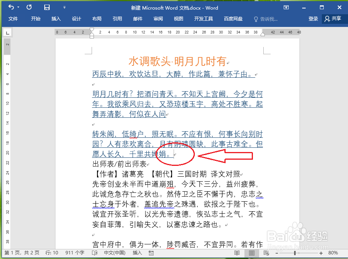Open the zoom percentage 80% control
The height and width of the screenshot is (259, 348).
tap(334, 253)
